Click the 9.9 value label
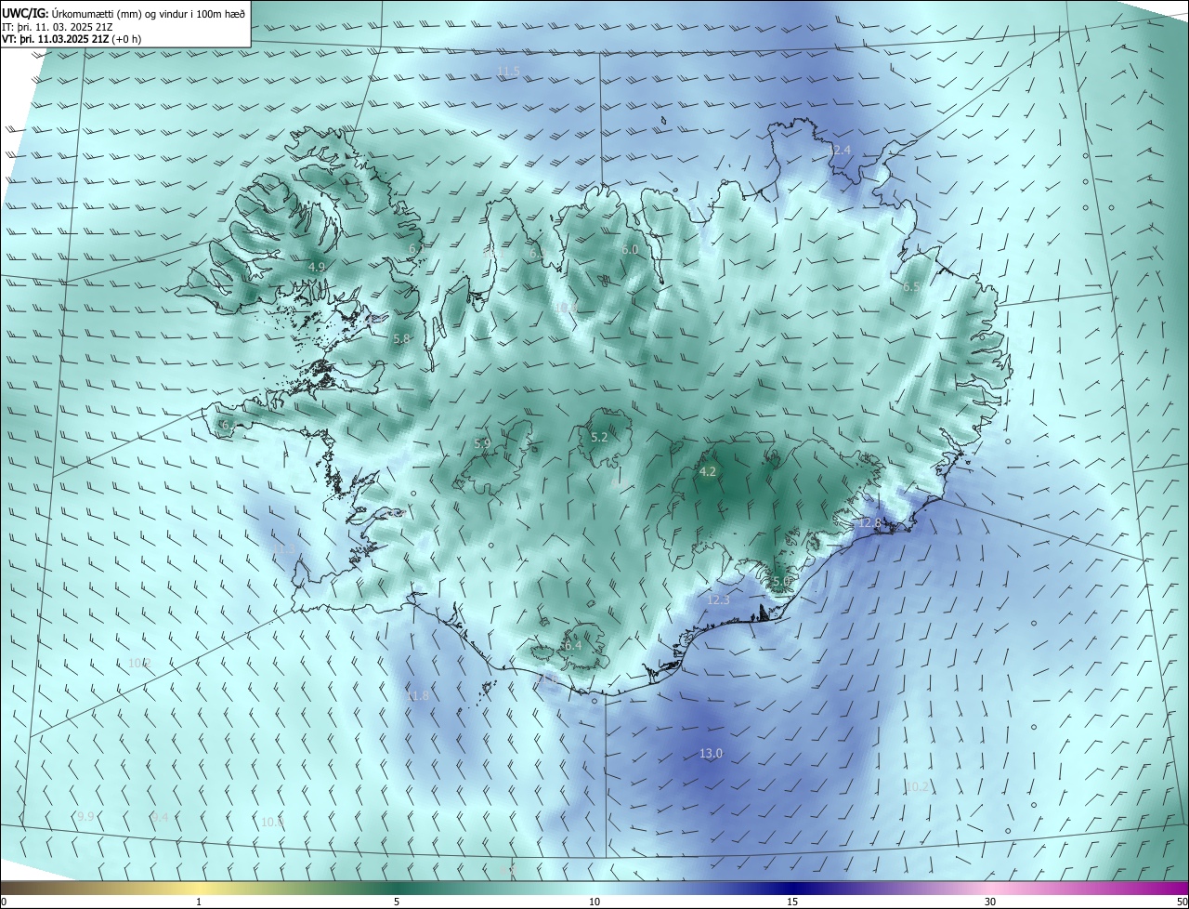This screenshot has width=1189, height=909. (85, 816)
